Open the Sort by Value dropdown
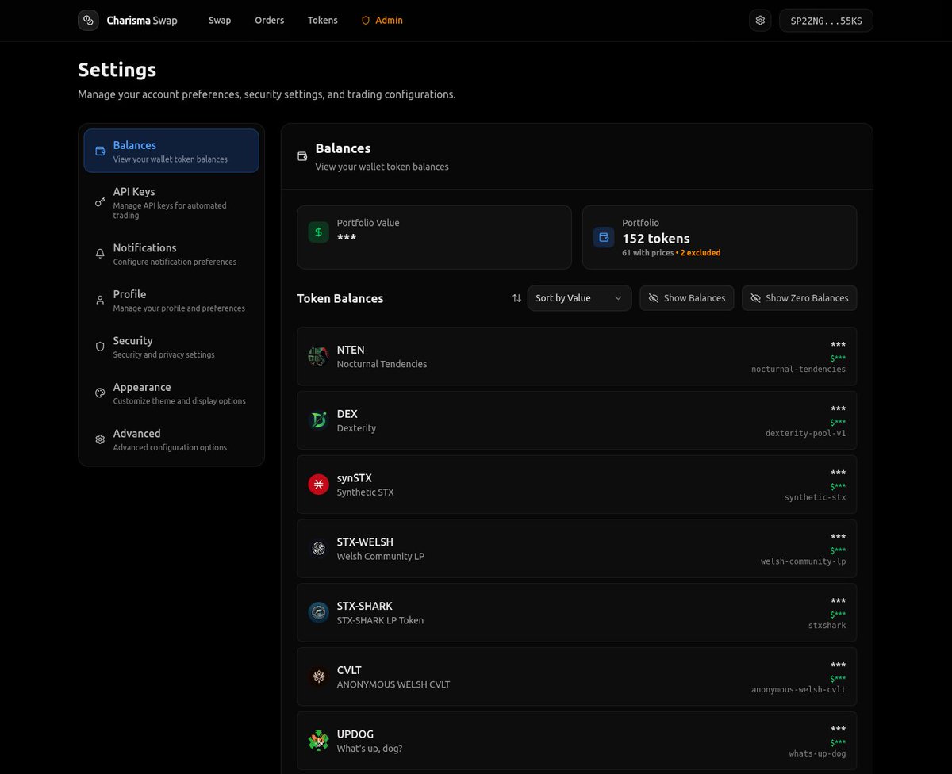The height and width of the screenshot is (774, 952). point(579,298)
